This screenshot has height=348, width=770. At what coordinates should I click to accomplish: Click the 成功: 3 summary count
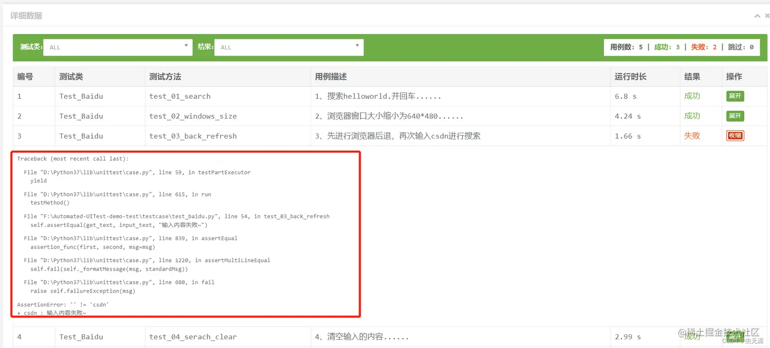coord(667,47)
